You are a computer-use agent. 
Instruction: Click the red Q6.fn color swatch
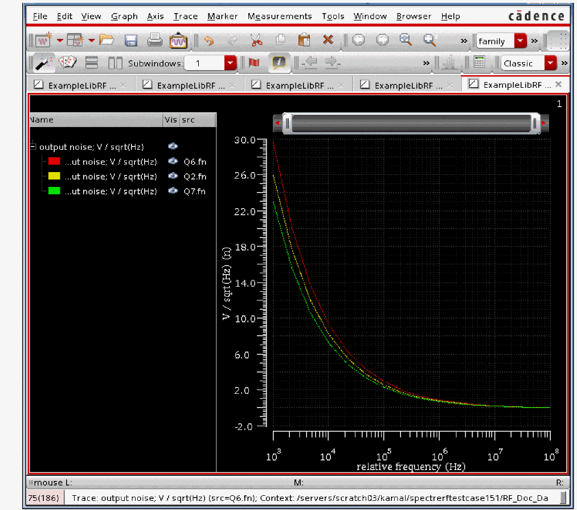(54, 162)
